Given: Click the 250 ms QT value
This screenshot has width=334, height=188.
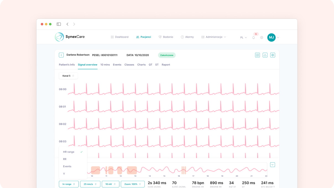Looking at the screenshot, I should (249, 183).
